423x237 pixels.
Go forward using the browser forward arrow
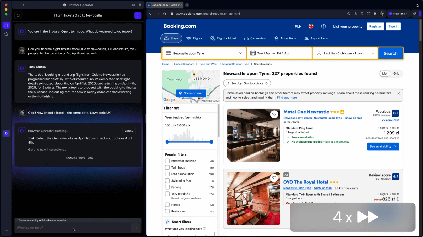pyautogui.click(x=157, y=14)
